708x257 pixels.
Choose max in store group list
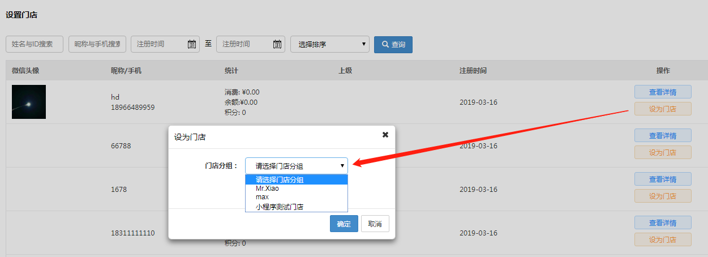point(262,197)
